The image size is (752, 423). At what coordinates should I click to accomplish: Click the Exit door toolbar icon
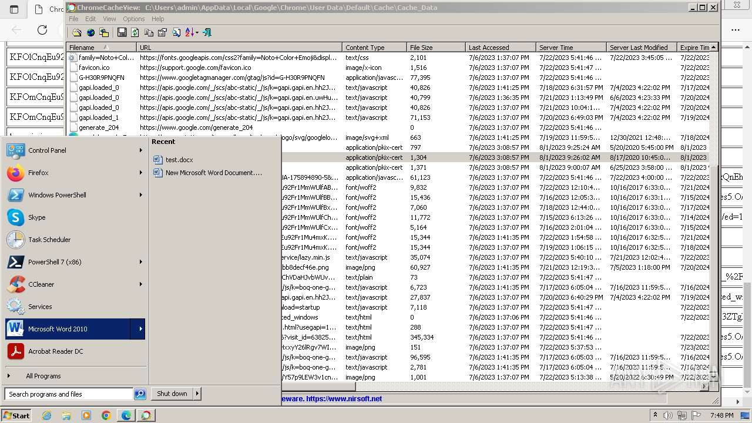(x=207, y=32)
